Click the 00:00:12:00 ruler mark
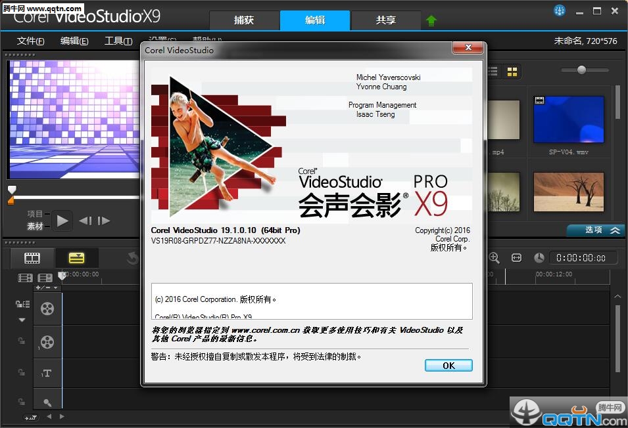This screenshot has height=428, width=628. tap(554, 274)
